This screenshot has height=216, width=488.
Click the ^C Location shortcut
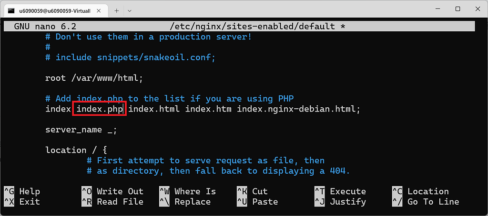(420, 191)
